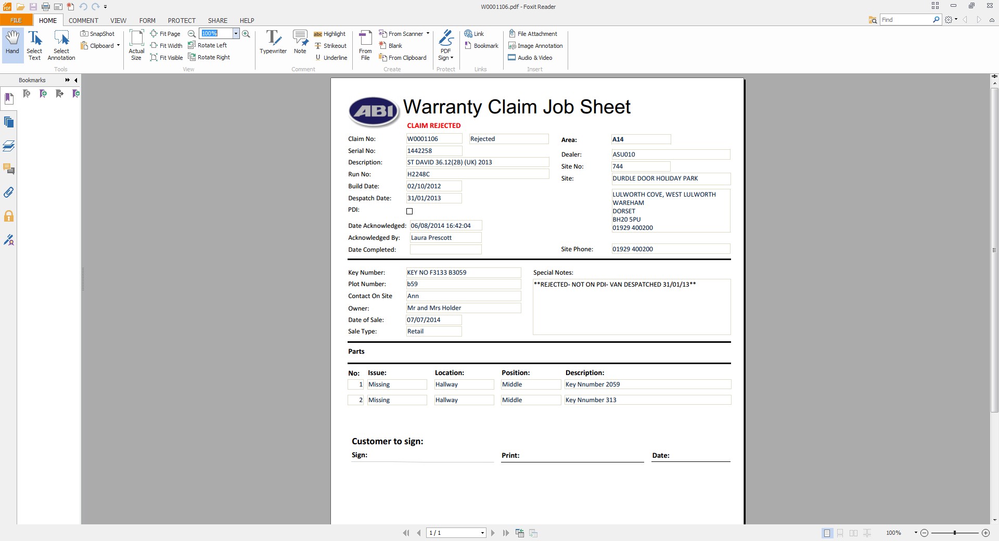Switch to the COMMENT ribbon tab
This screenshot has height=541, width=999.
[x=83, y=20]
